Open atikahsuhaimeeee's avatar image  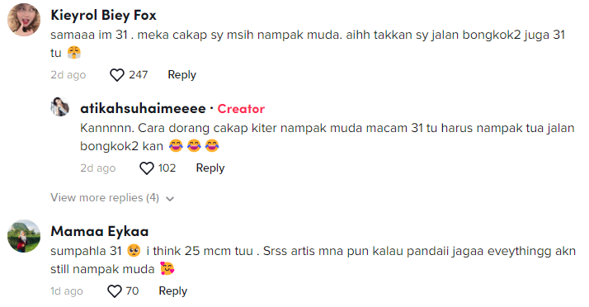tap(60, 106)
